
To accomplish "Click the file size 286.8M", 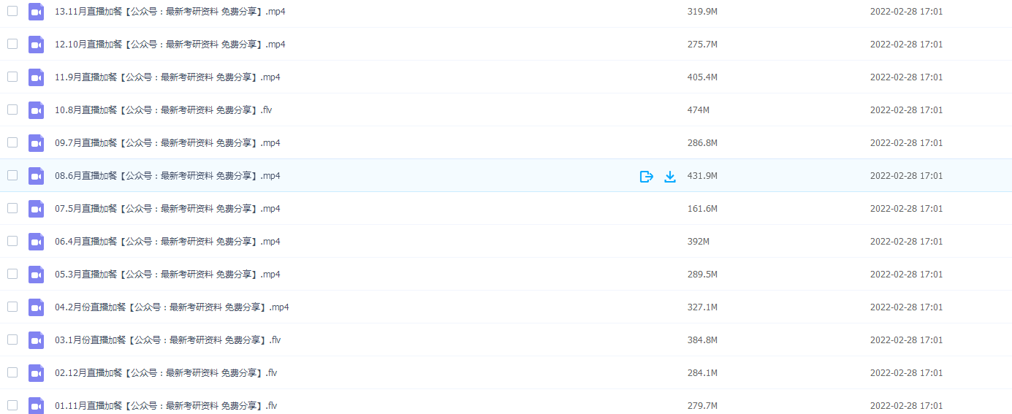I will pos(702,143).
